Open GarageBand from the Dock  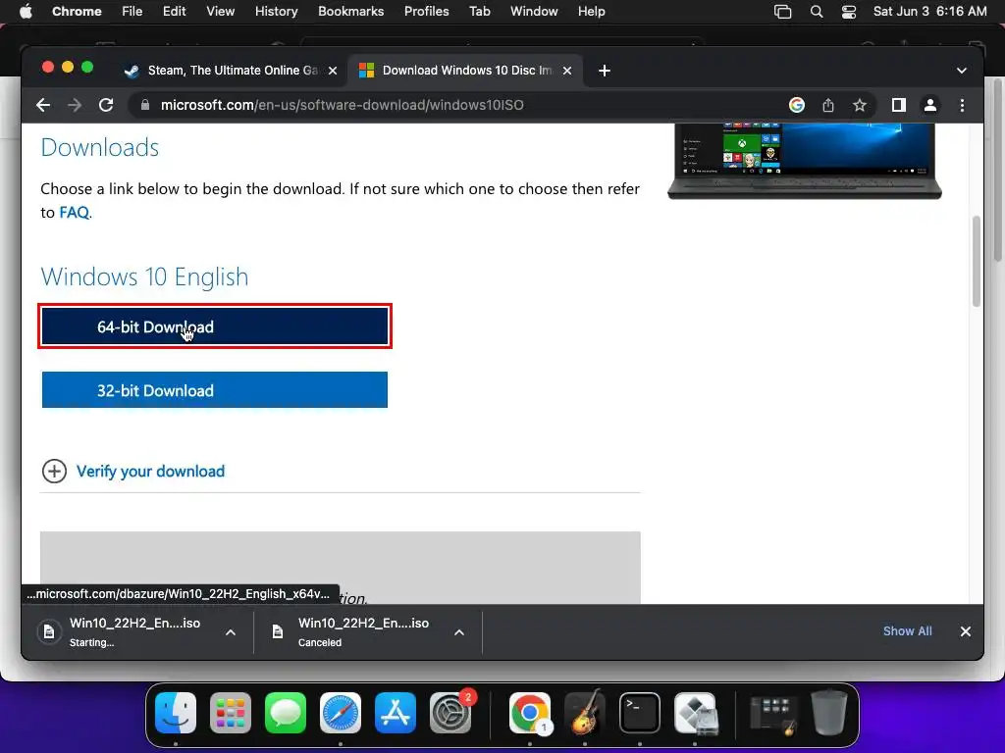[585, 713]
